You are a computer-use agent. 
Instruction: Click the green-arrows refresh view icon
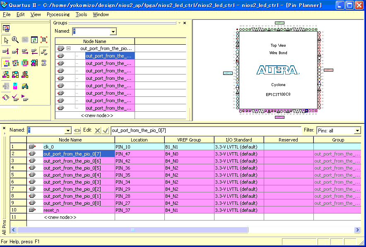tap(34, 40)
